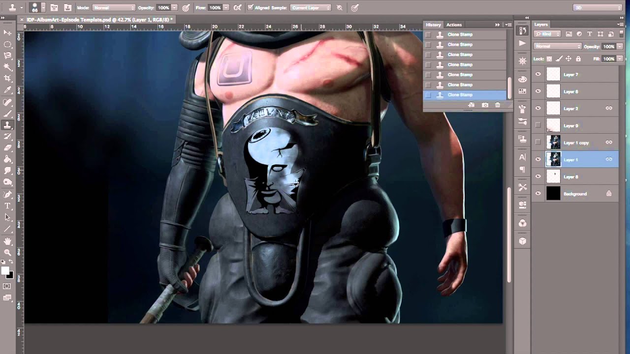Open the Character panel icon
This screenshot has width=630, height=354.
522,157
